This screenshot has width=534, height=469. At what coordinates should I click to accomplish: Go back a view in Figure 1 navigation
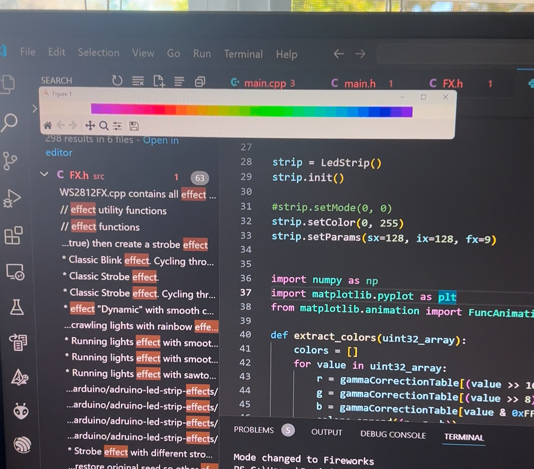61,125
